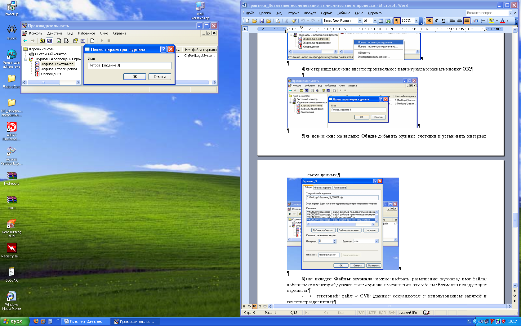Open Print Preview in Word toolbar
Viewport: 521px width, 326px height.
[278, 21]
